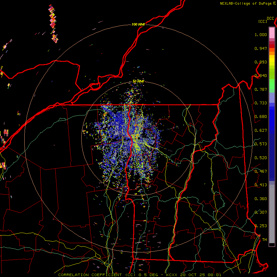Viewport: 277px width, 277px height.
Task: Click the 0.467 scale value
Action: (261, 171)
